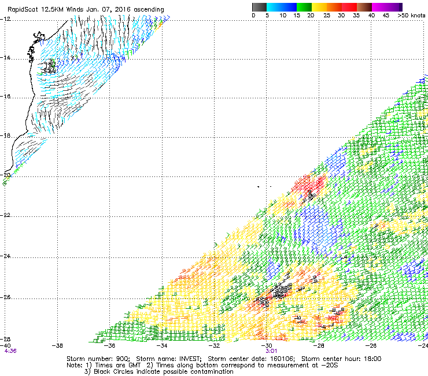The width and height of the screenshot is (428, 376).
Task: Click the 'Storm number: 90Q;' text
Action: click(98, 359)
